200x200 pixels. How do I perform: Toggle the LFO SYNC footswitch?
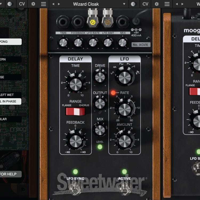pos(75,189)
